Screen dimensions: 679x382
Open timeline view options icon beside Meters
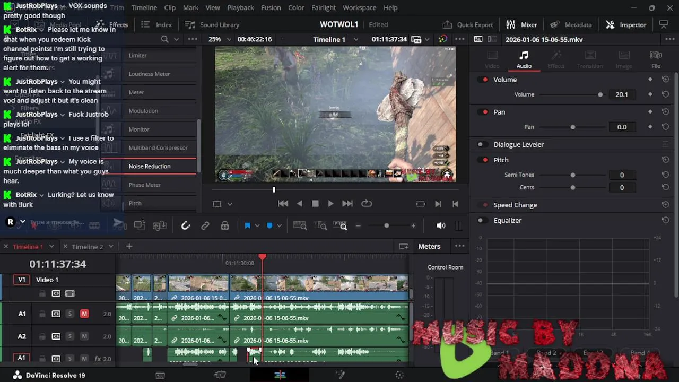coord(404,246)
